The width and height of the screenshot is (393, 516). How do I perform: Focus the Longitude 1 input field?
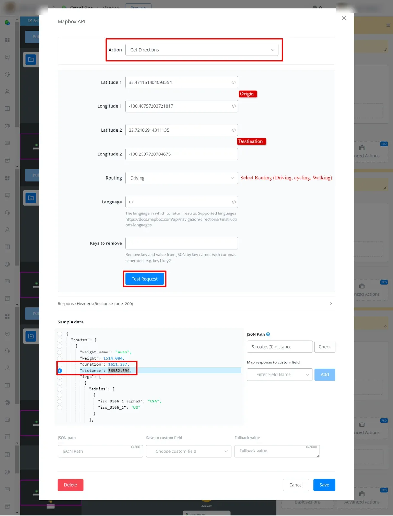[182, 106]
